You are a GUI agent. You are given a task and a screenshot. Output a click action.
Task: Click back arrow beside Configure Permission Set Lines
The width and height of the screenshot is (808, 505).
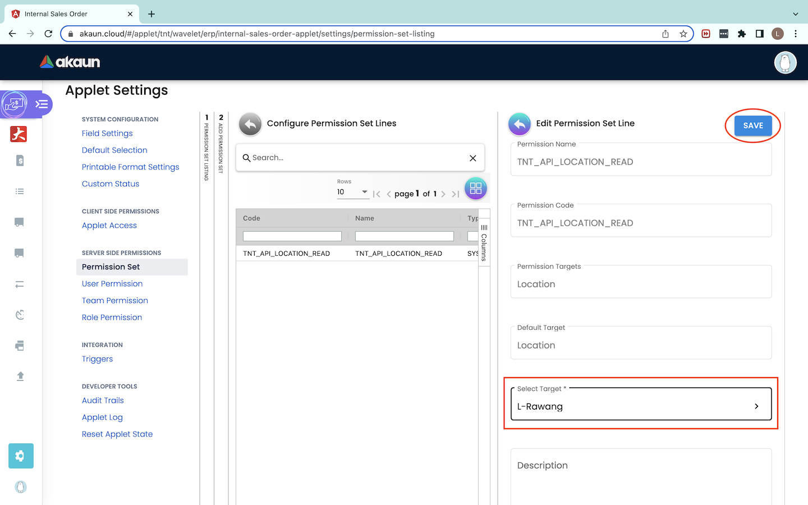coord(250,124)
